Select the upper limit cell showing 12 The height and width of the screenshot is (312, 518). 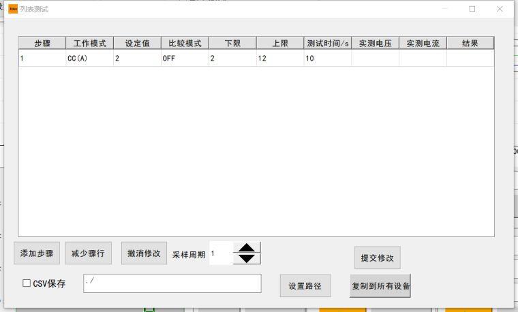pos(280,59)
